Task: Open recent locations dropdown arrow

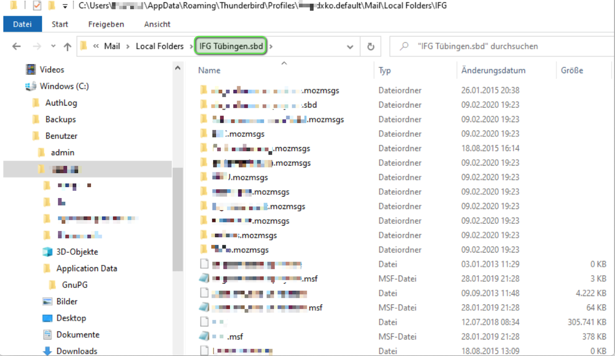Action: tap(53, 46)
